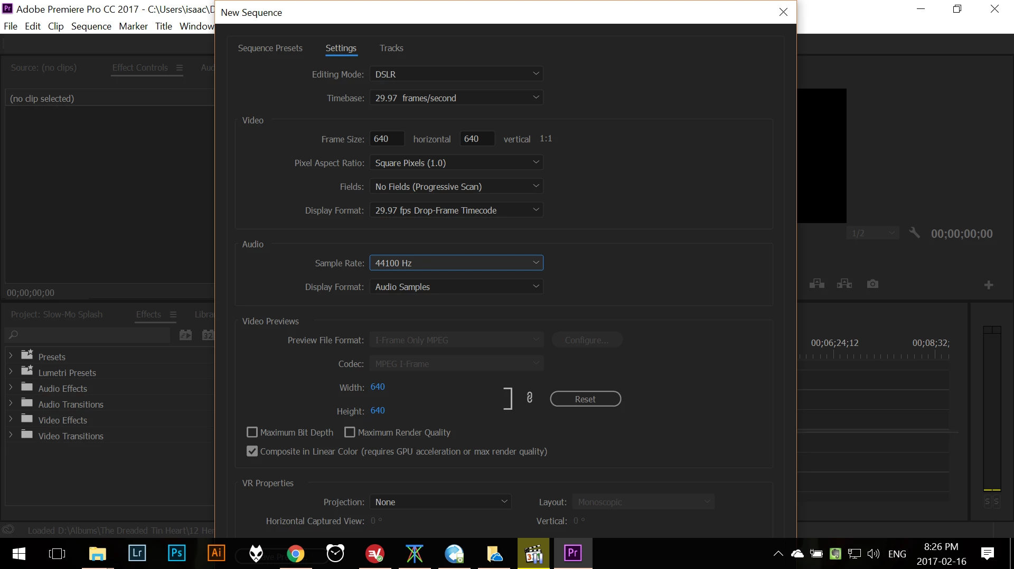Open Task View on the taskbar
The width and height of the screenshot is (1014, 569).
[x=57, y=554]
